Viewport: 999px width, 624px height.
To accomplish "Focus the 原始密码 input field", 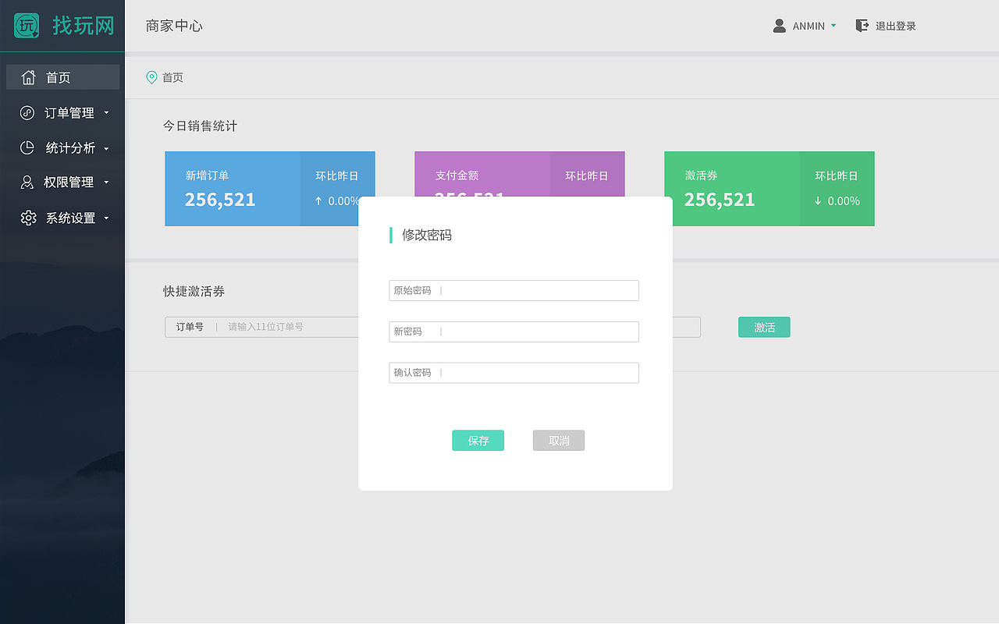I will [x=514, y=290].
